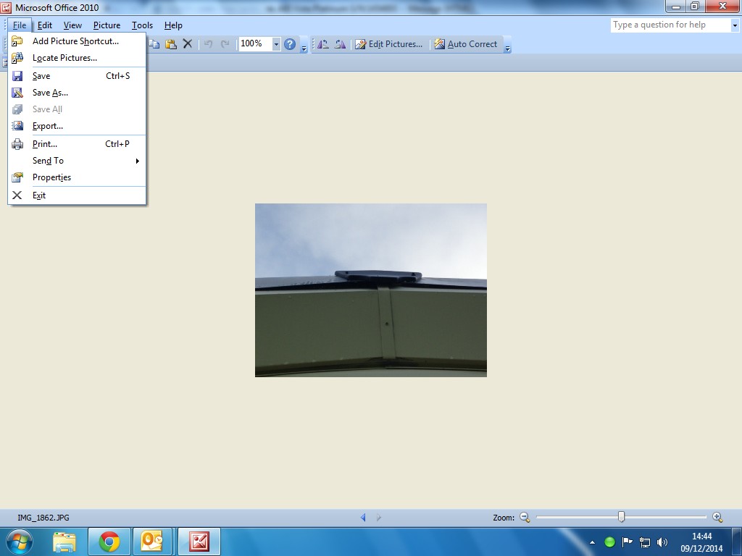Click Exit in the File menu
This screenshot has height=556, width=742.
coord(77,195)
